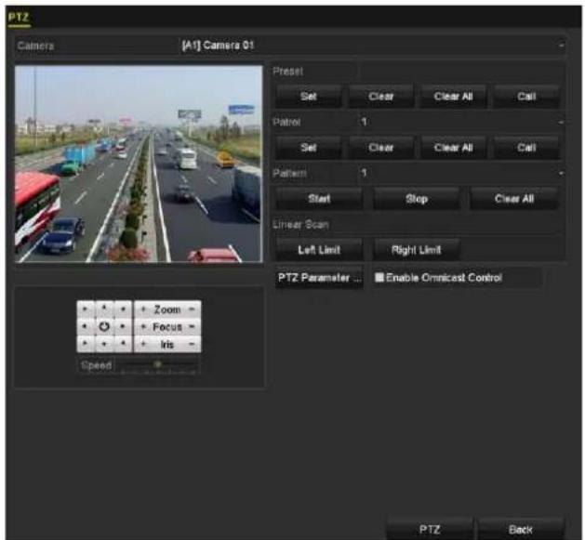The image size is (585, 540).
Task: Focus far with the Focus minus button
Action: coord(192,326)
